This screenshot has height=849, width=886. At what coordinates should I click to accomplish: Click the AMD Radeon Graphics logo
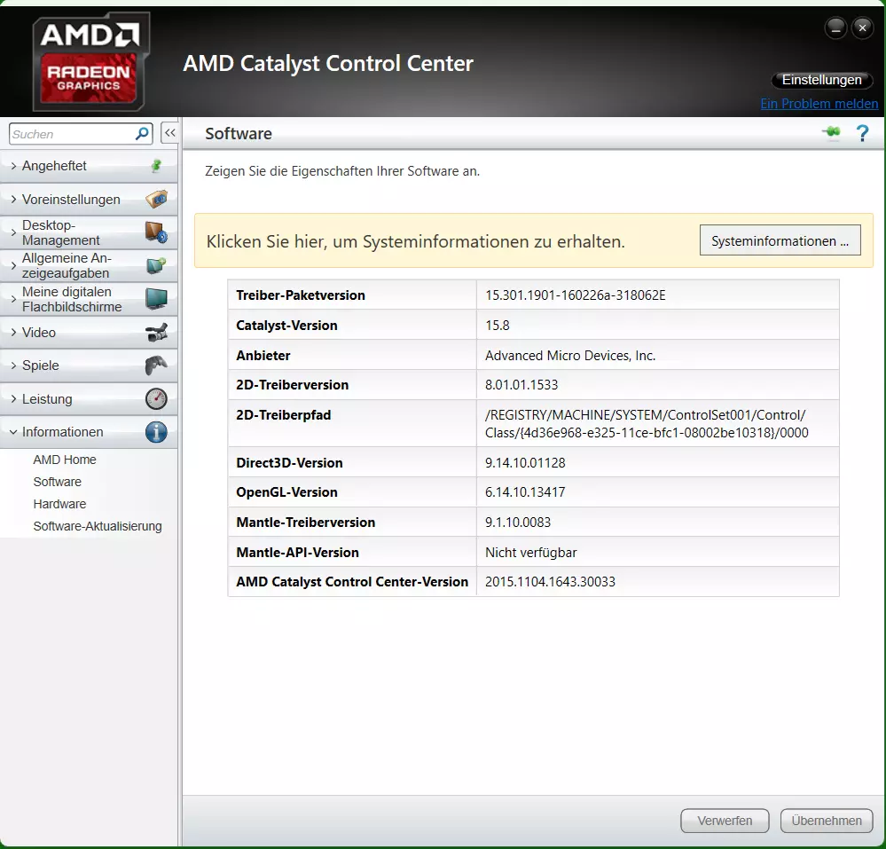pyautogui.click(x=90, y=62)
